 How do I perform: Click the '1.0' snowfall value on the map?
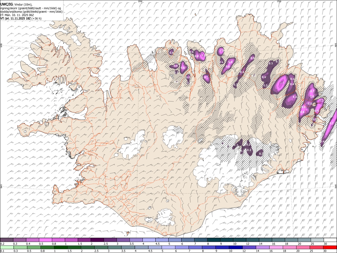tap(222, 50)
